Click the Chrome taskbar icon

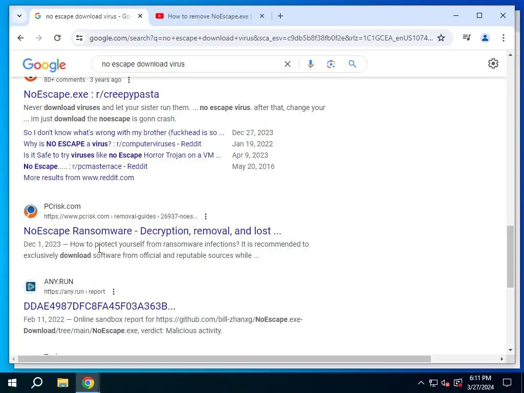[x=88, y=383]
